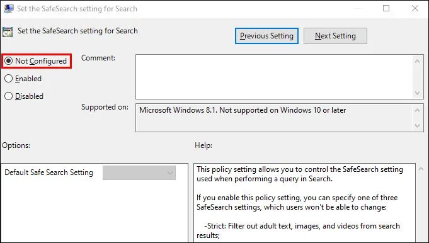Click the 'Help:' label

coord(203,145)
